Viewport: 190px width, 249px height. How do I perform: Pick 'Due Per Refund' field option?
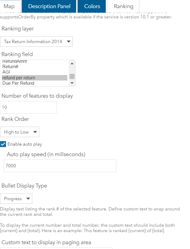[x=18, y=83]
